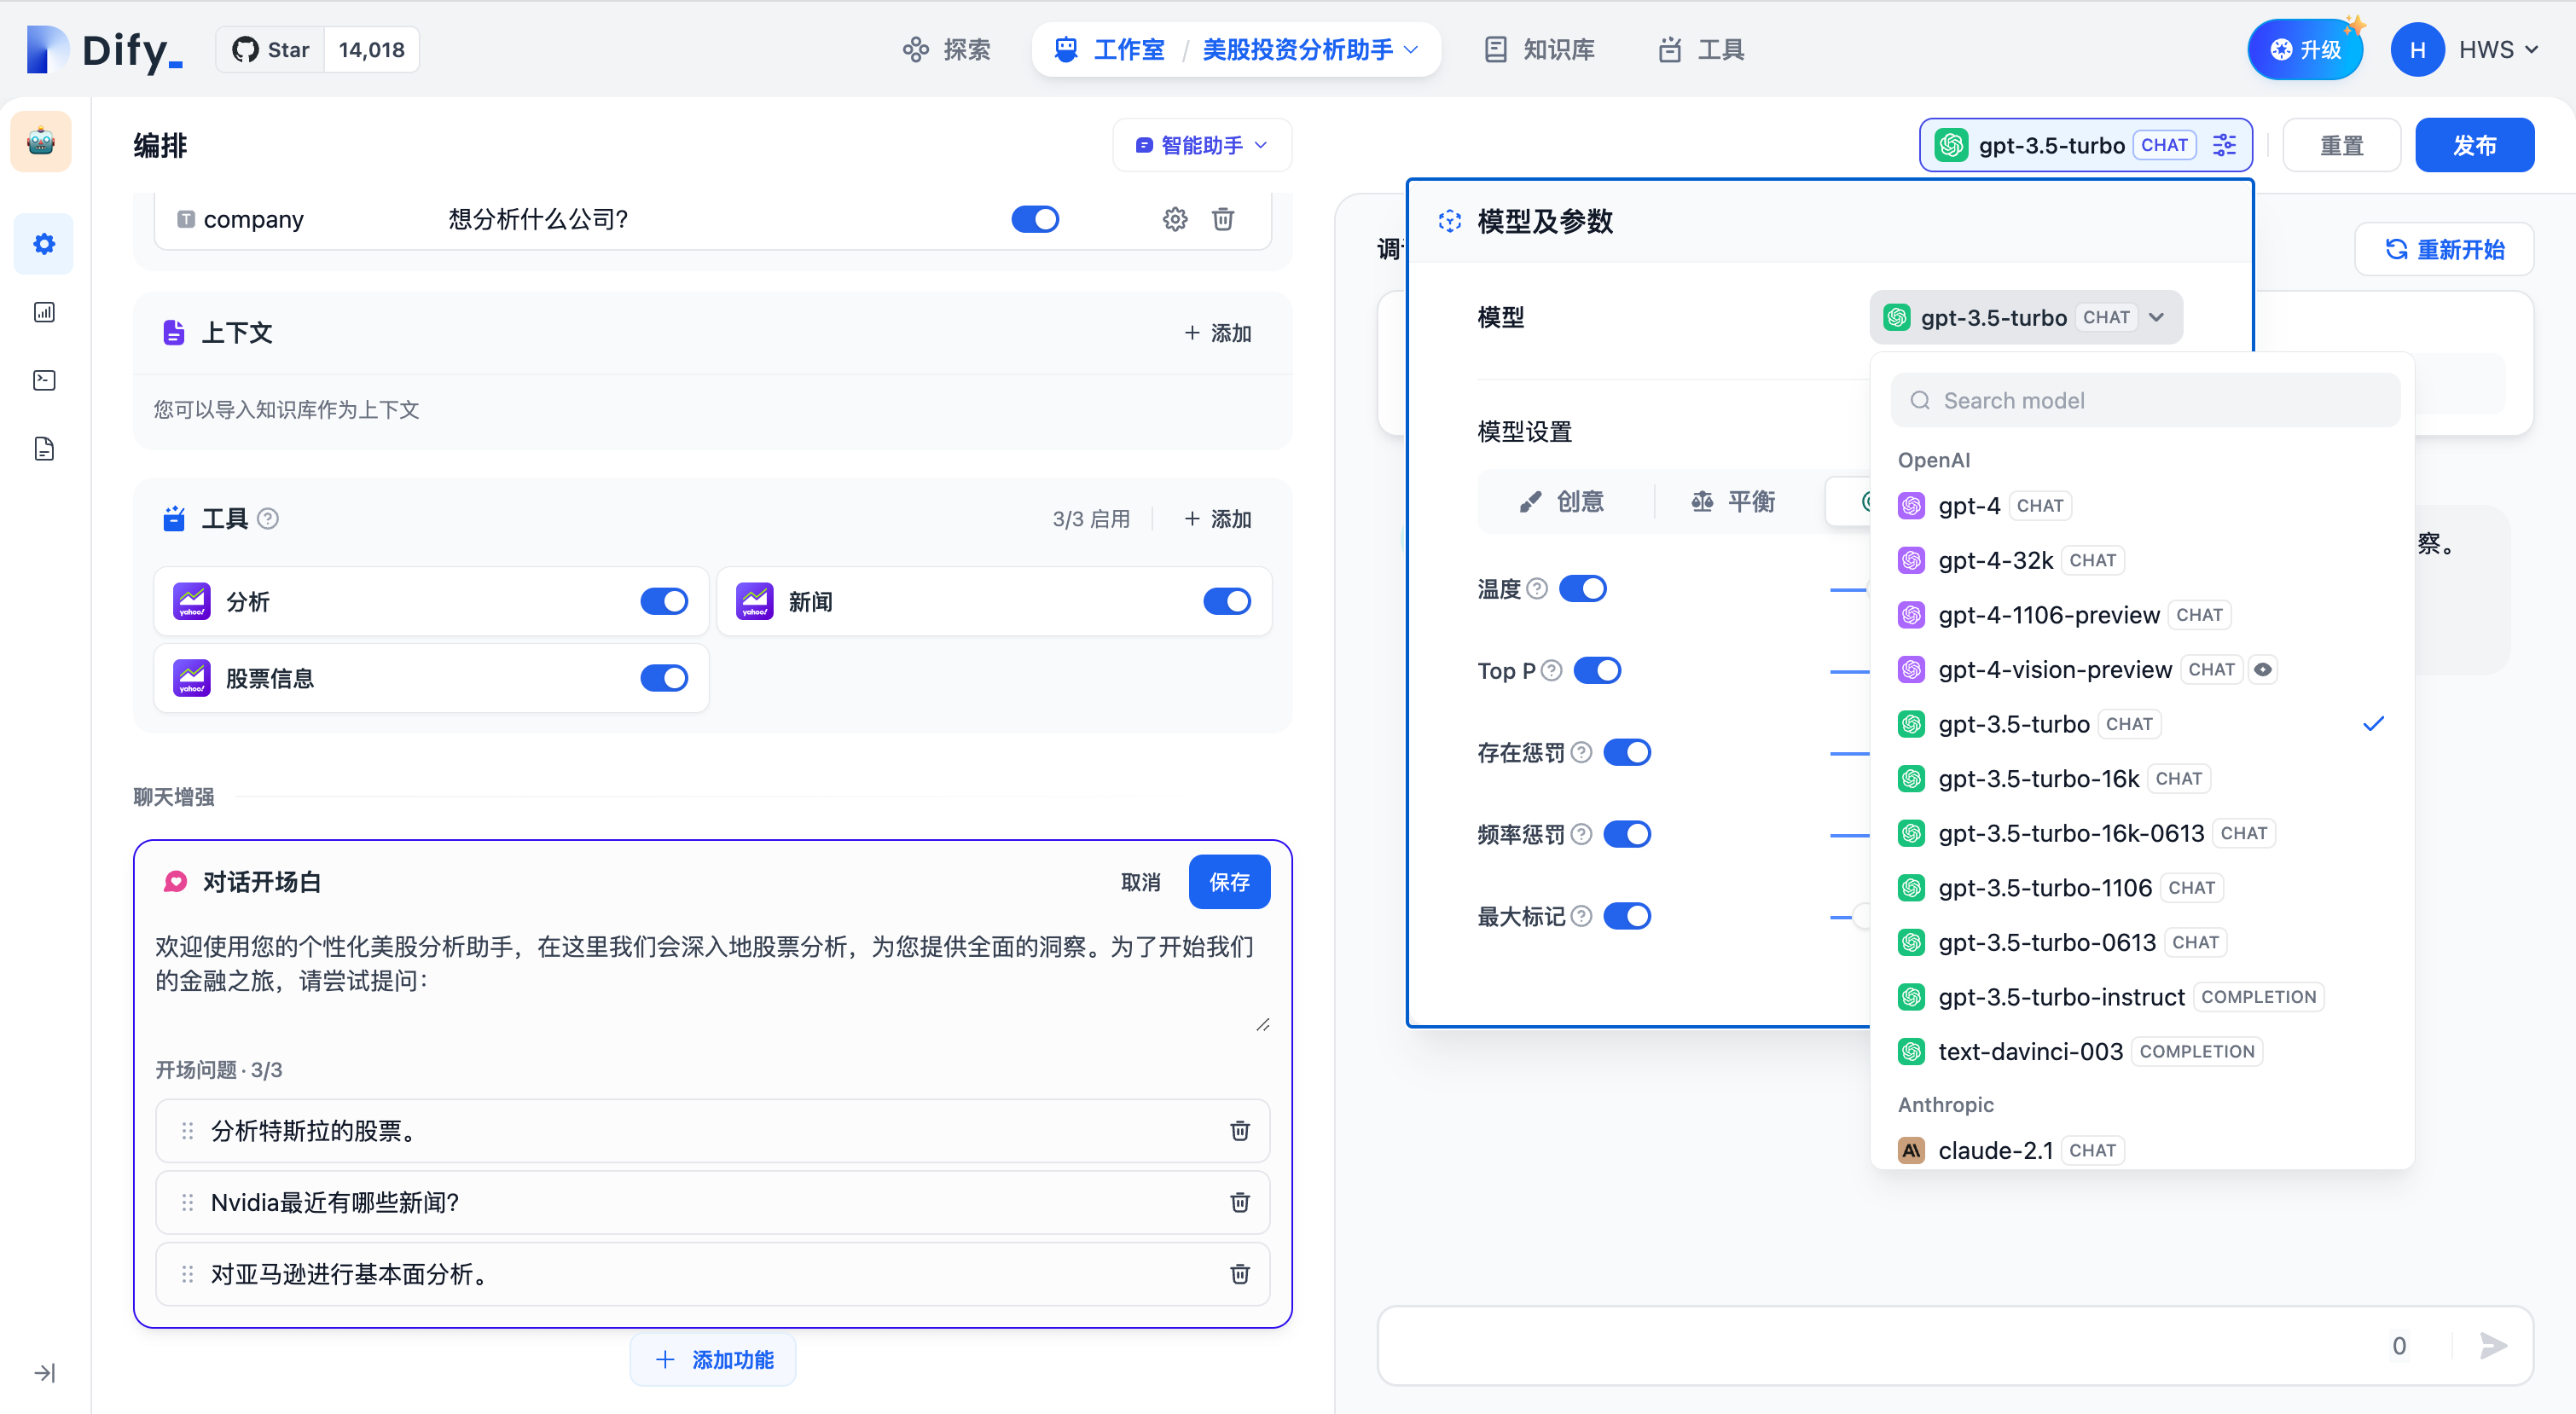Disable the 温度 parameter toggle
2576x1414 pixels.
click(1583, 588)
